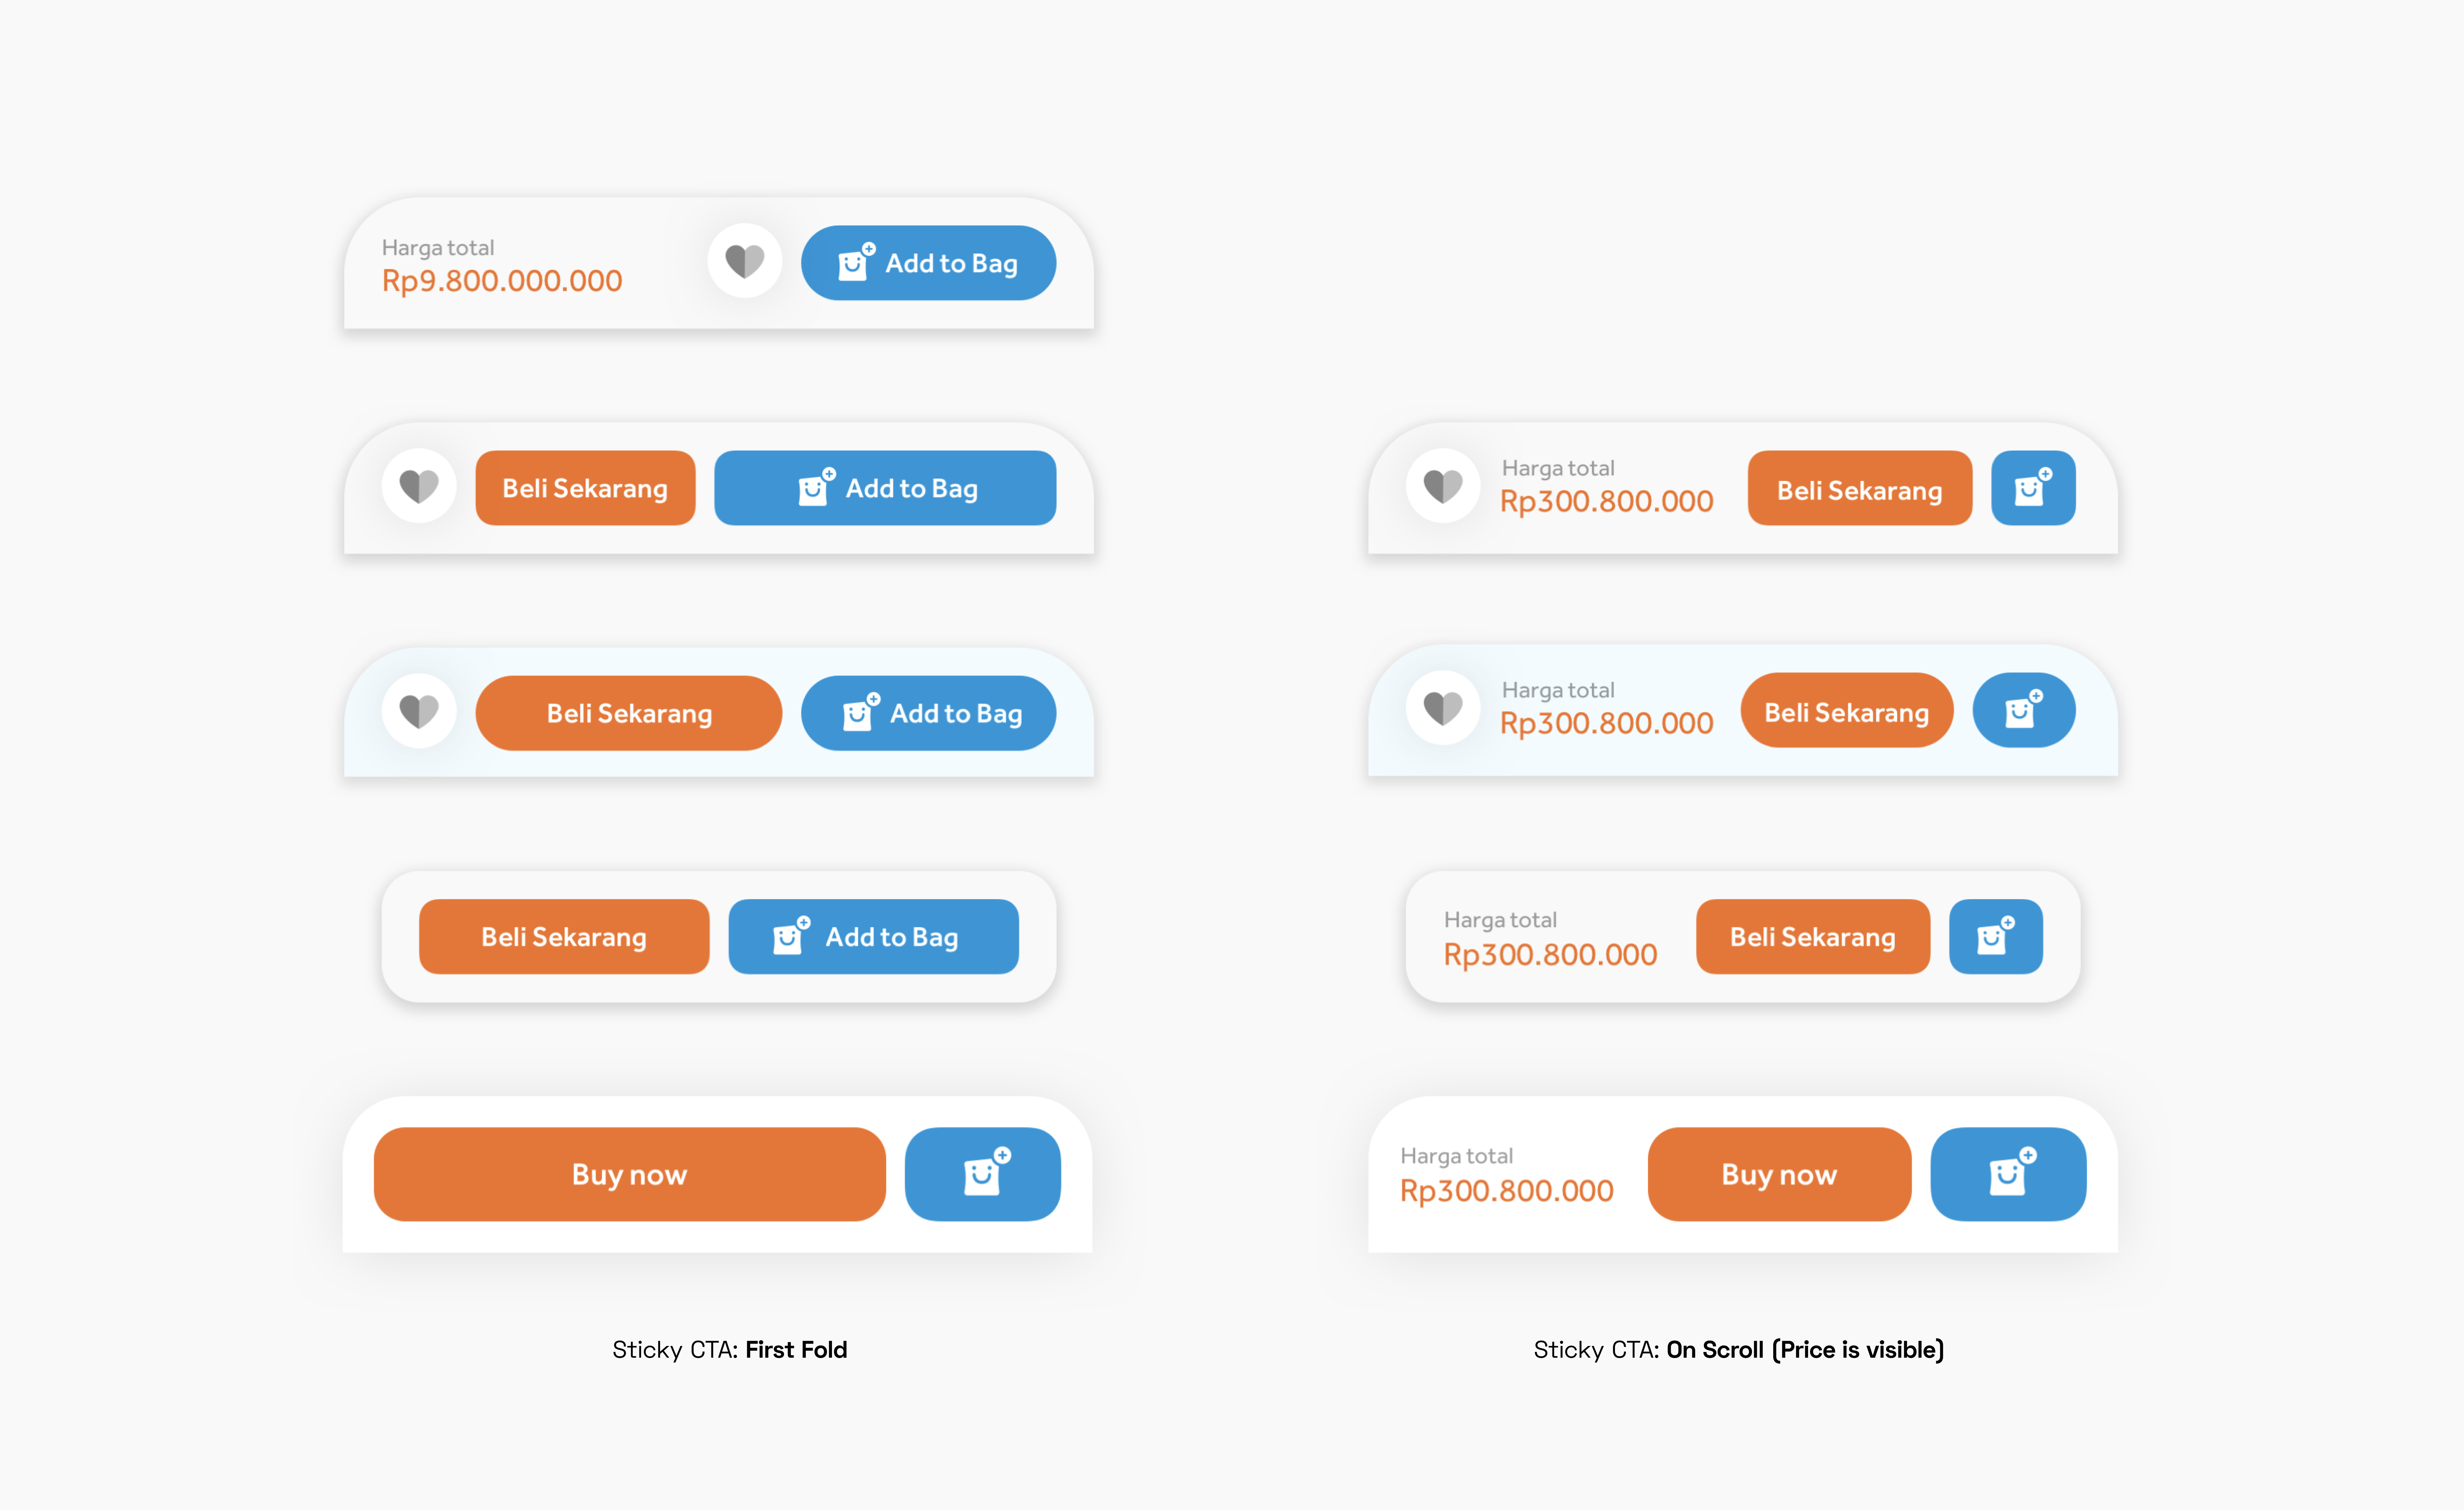Click Add to Bag in left floating card

pyautogui.click(x=873, y=937)
